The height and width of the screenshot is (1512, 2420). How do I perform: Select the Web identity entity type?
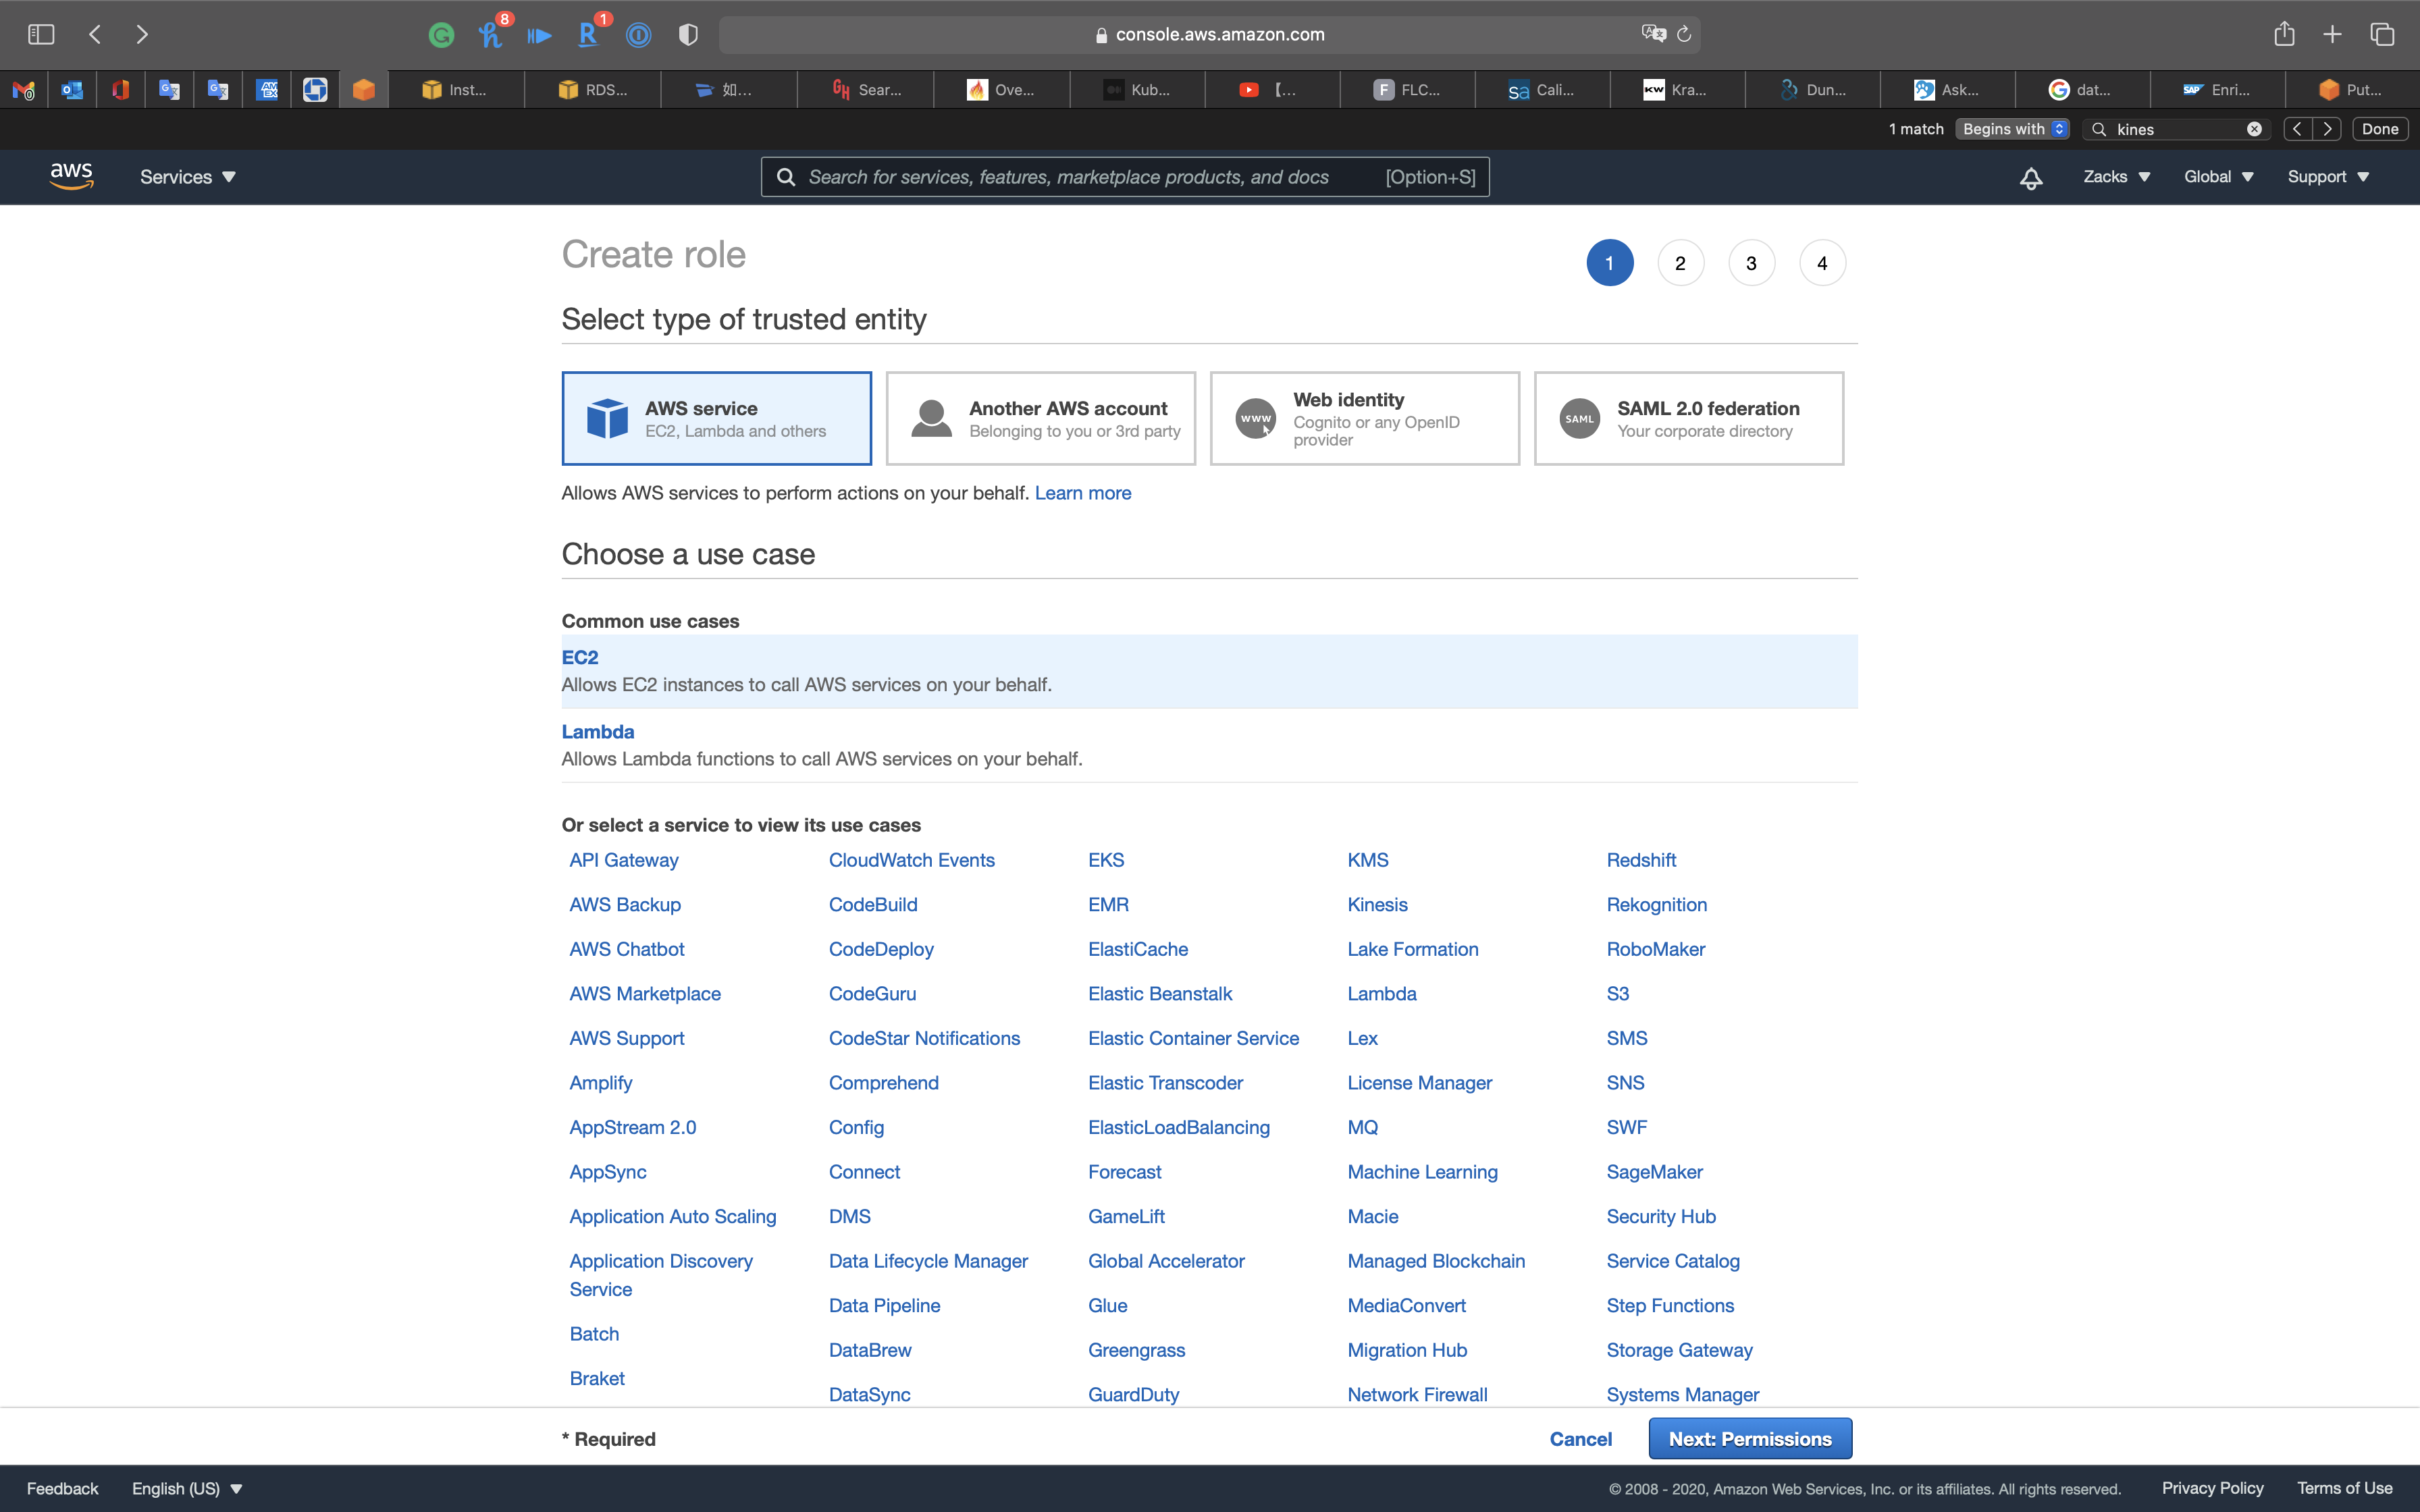point(1364,418)
